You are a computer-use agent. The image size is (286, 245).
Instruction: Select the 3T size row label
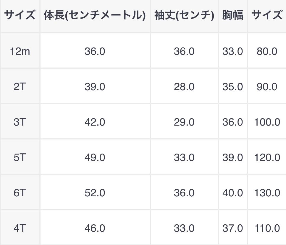(20, 122)
